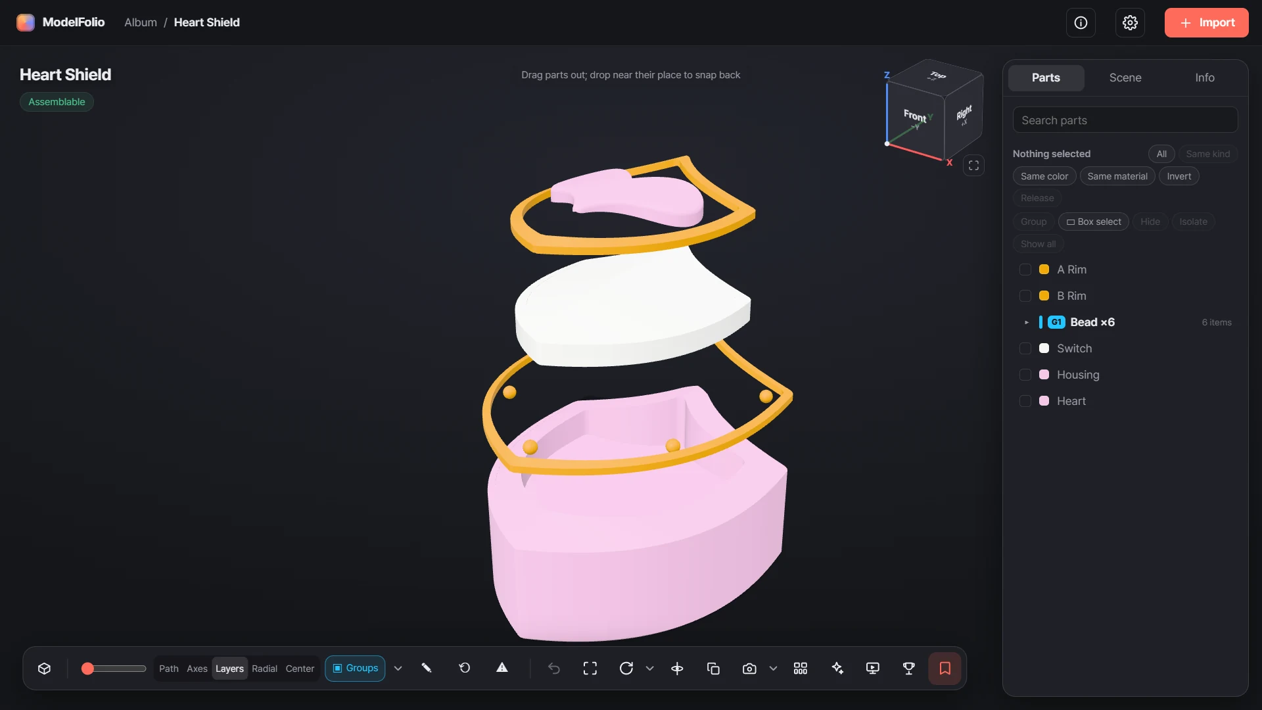
Task: Click the fit-to-frame icon in toolbar
Action: click(590, 669)
